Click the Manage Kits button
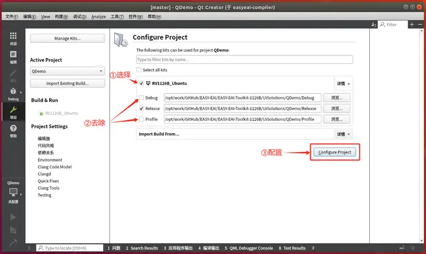 pyautogui.click(x=67, y=38)
